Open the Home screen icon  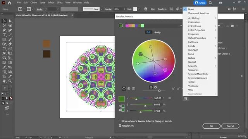9,3
